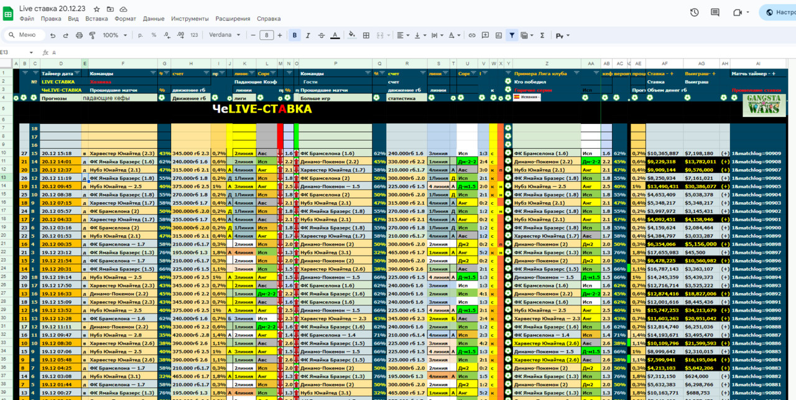Image resolution: width=796 pixels, height=400 pixels.
Task: Open the Вставка menu
Action: 96,19
